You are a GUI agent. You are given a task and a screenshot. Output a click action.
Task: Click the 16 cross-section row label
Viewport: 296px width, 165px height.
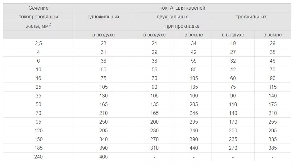click(38, 78)
